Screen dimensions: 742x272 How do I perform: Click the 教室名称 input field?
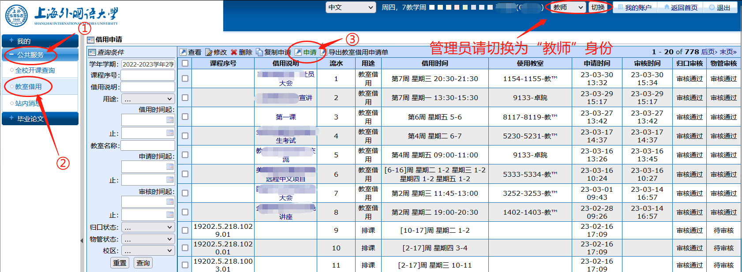(x=148, y=145)
